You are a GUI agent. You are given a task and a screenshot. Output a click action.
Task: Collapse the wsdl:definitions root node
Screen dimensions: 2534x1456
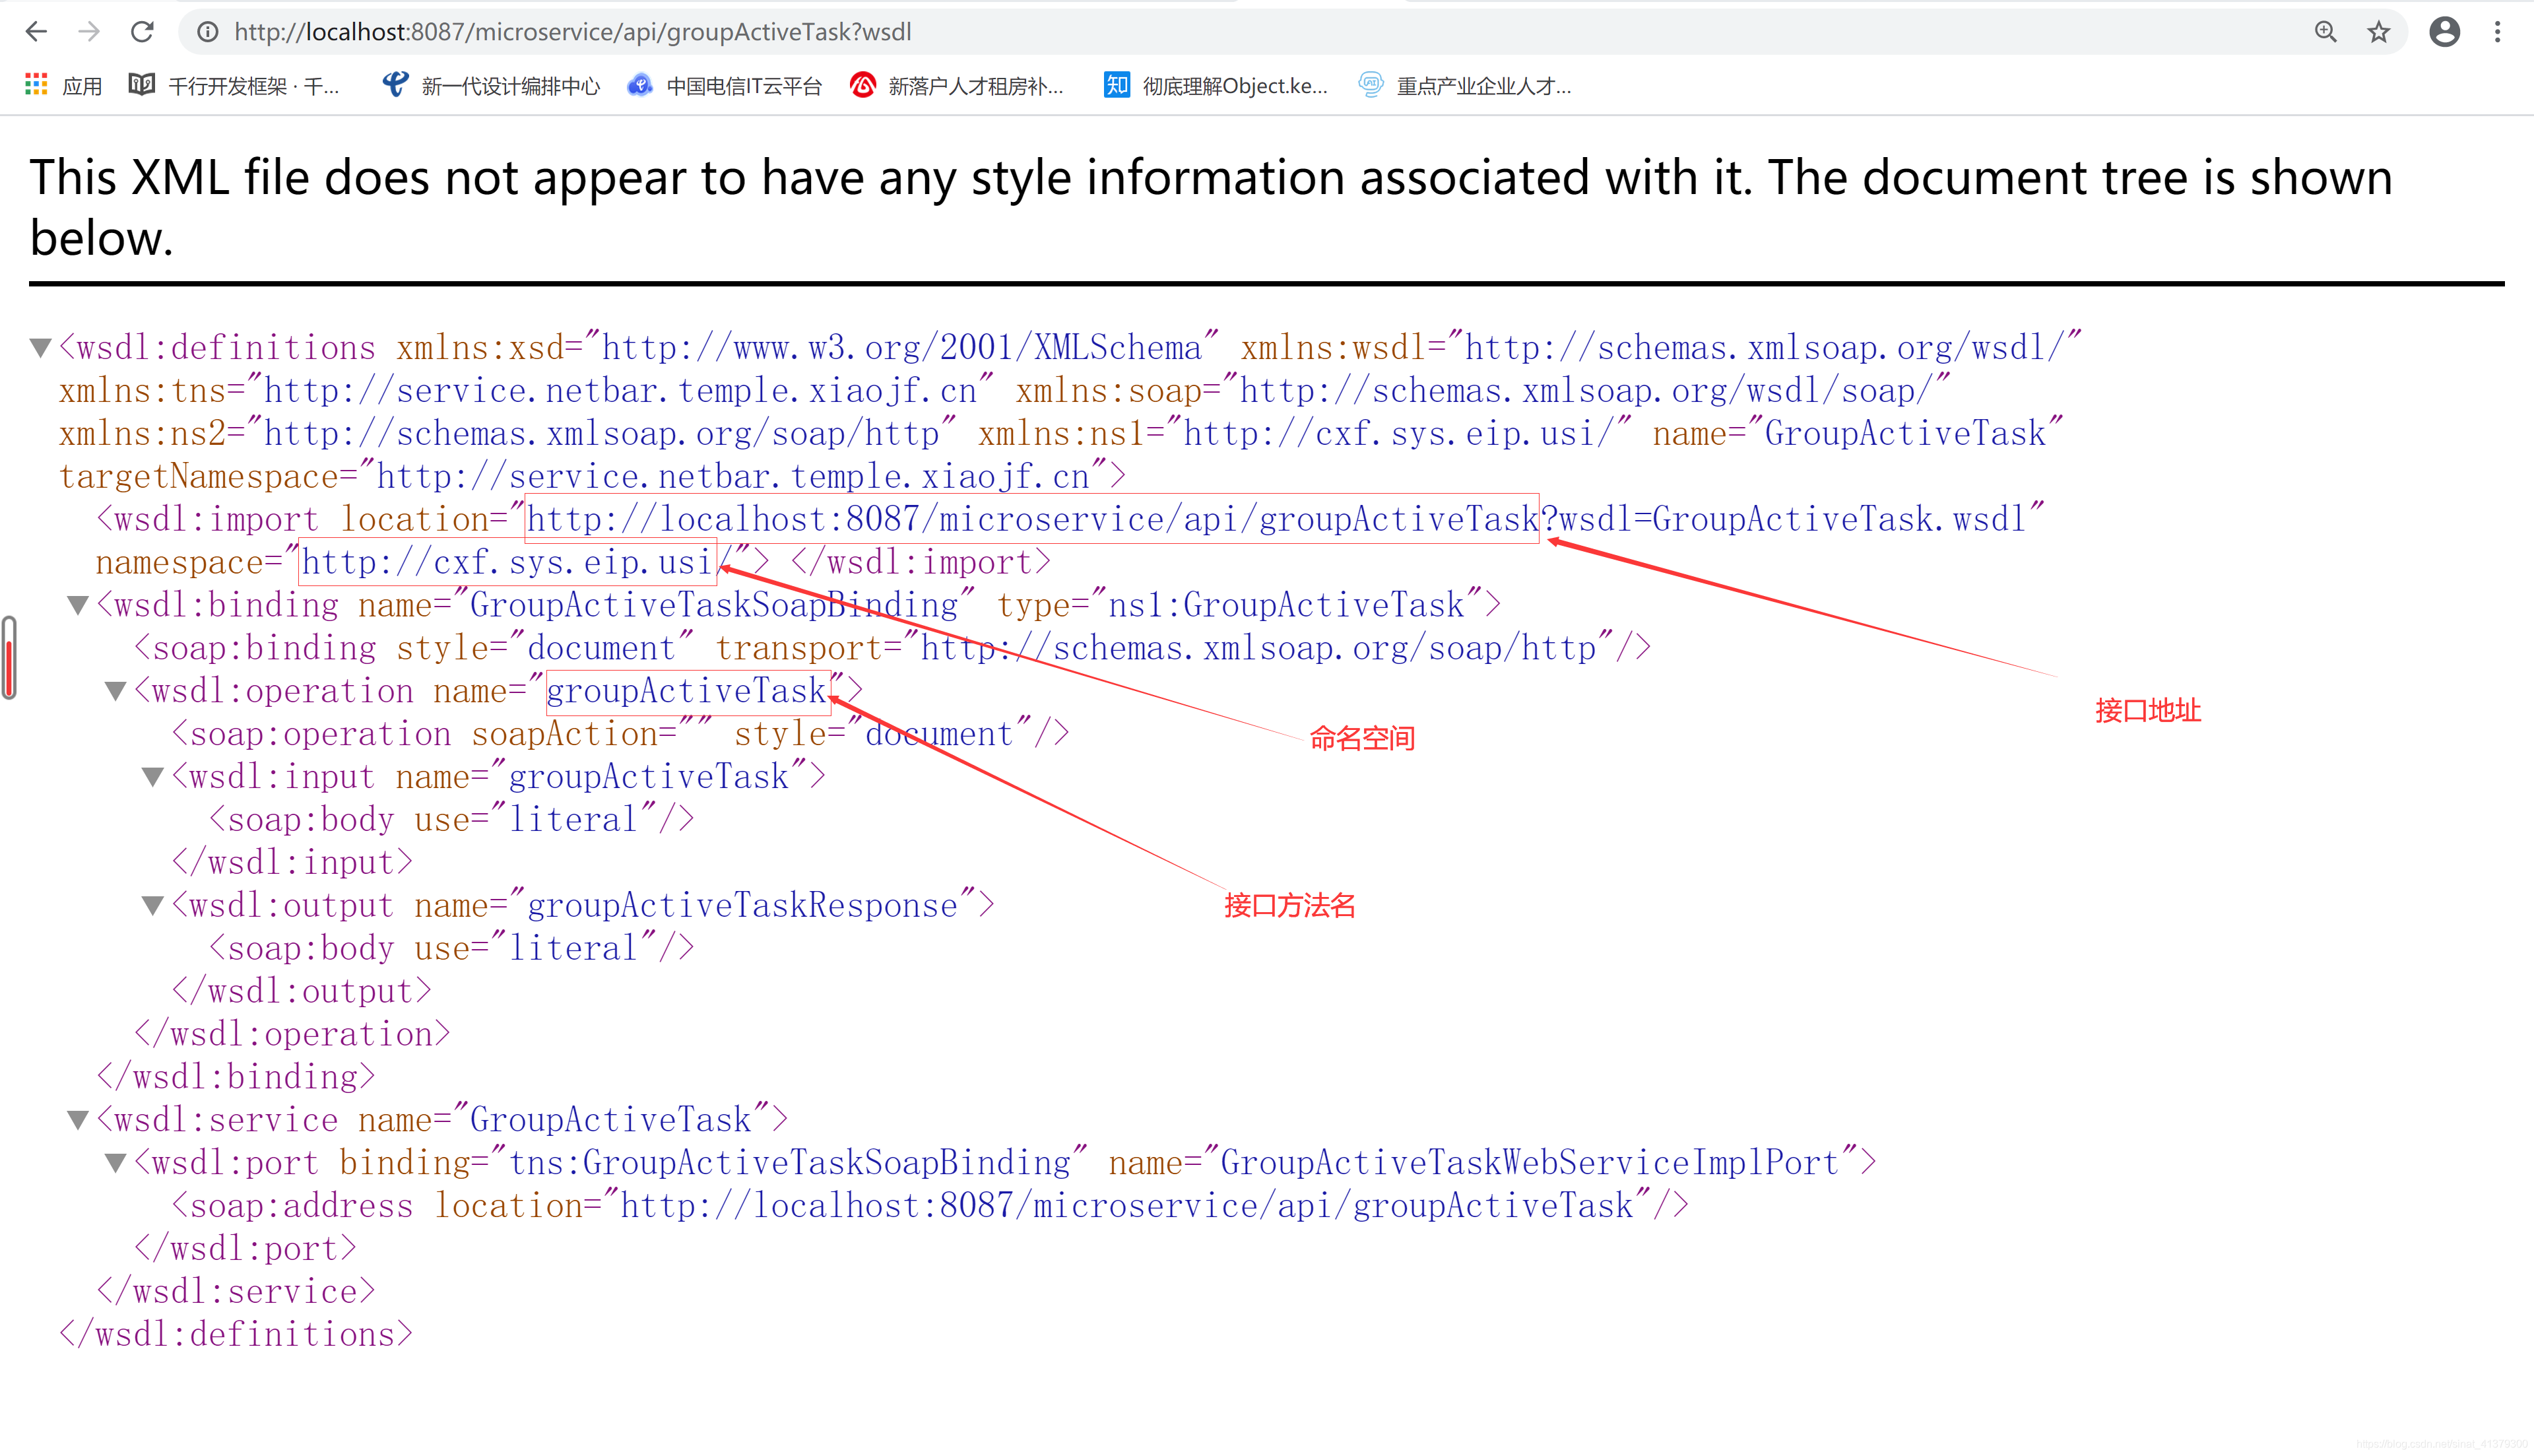click(x=40, y=348)
